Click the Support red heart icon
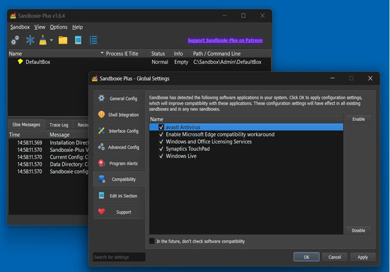 pyautogui.click(x=102, y=211)
